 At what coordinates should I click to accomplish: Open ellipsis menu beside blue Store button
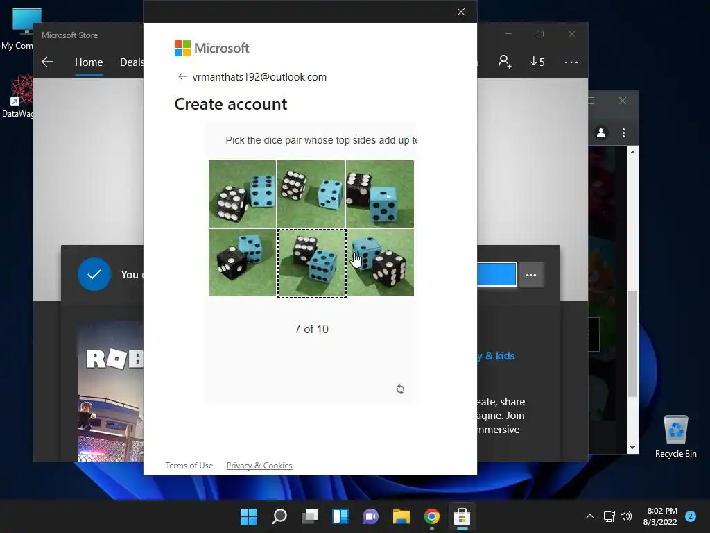click(531, 275)
